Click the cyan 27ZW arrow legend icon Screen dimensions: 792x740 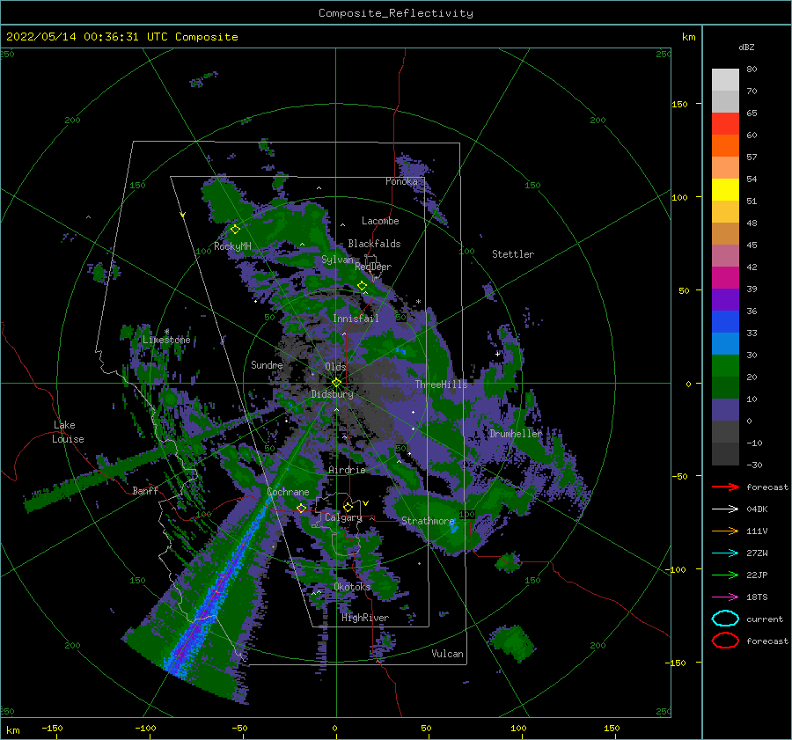(725, 553)
